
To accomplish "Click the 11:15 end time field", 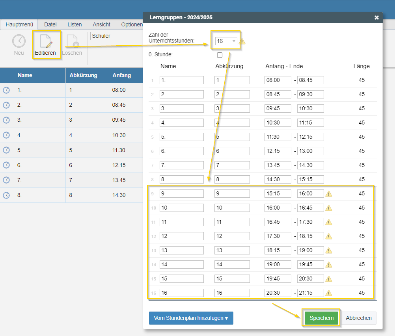I will click(310, 123).
